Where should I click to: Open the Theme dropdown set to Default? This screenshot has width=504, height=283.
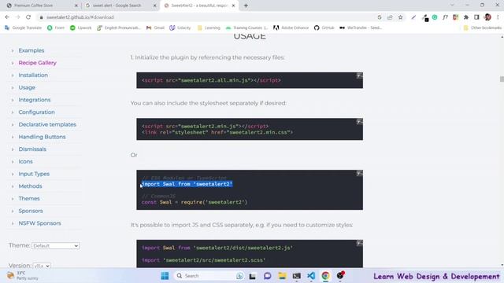coord(56,246)
